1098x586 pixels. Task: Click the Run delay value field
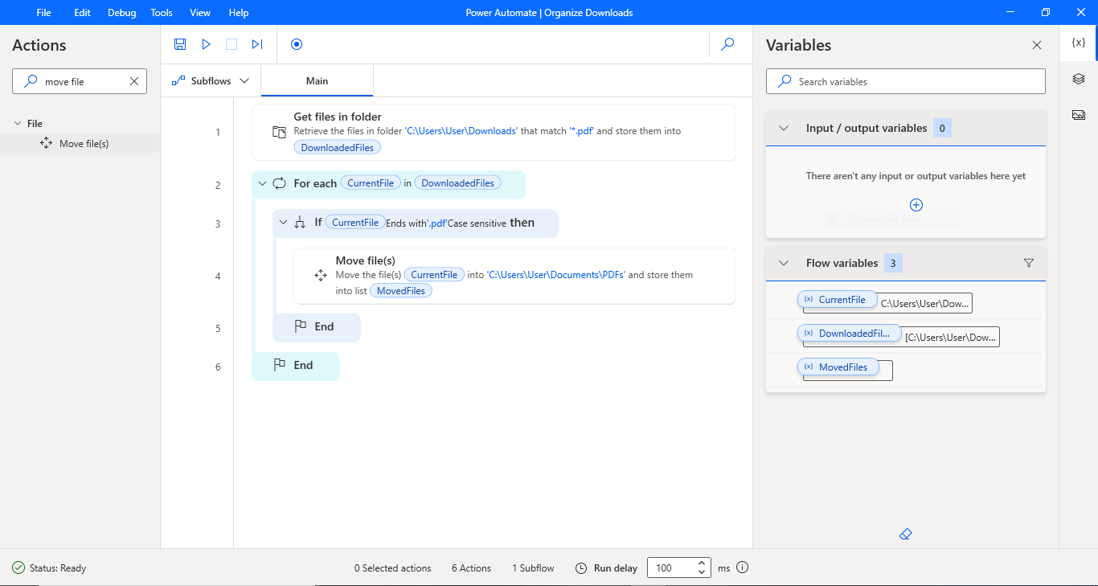(x=670, y=568)
